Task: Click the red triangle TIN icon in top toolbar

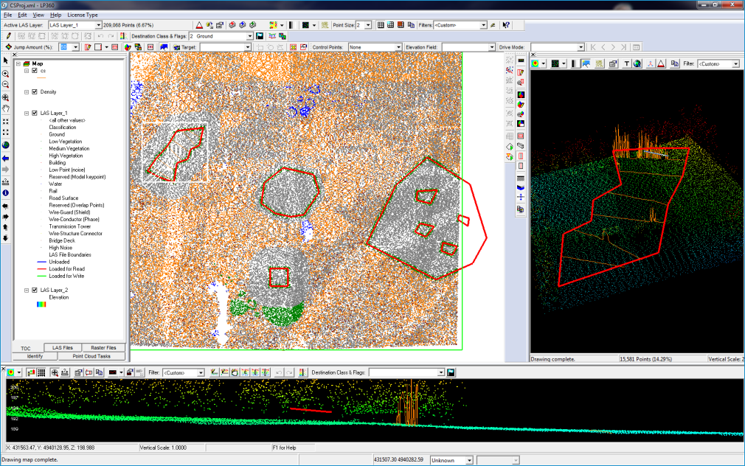Action: pyautogui.click(x=200, y=25)
